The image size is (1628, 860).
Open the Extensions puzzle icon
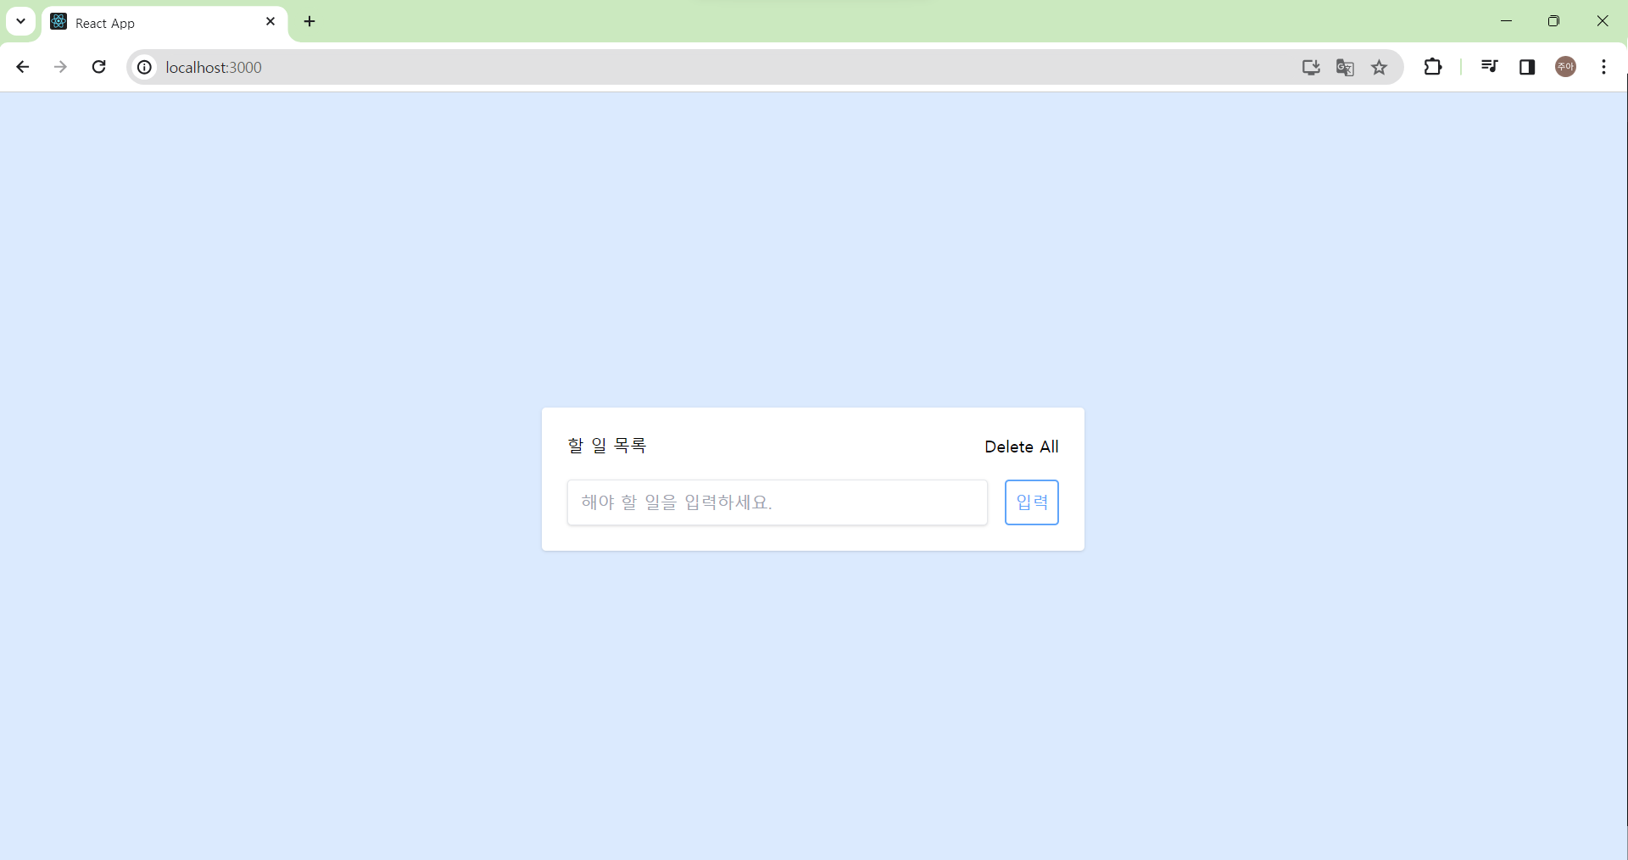point(1433,67)
